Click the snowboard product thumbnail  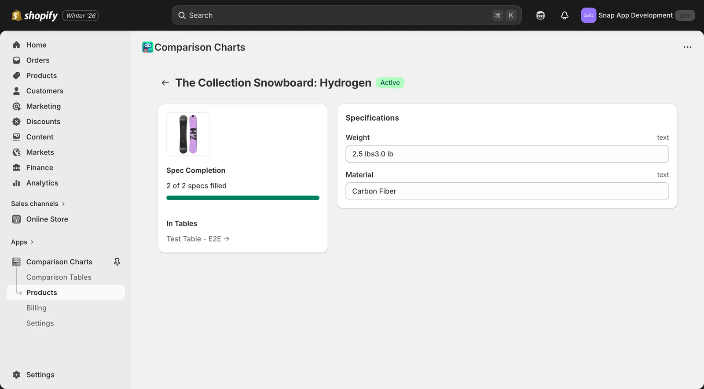188,134
